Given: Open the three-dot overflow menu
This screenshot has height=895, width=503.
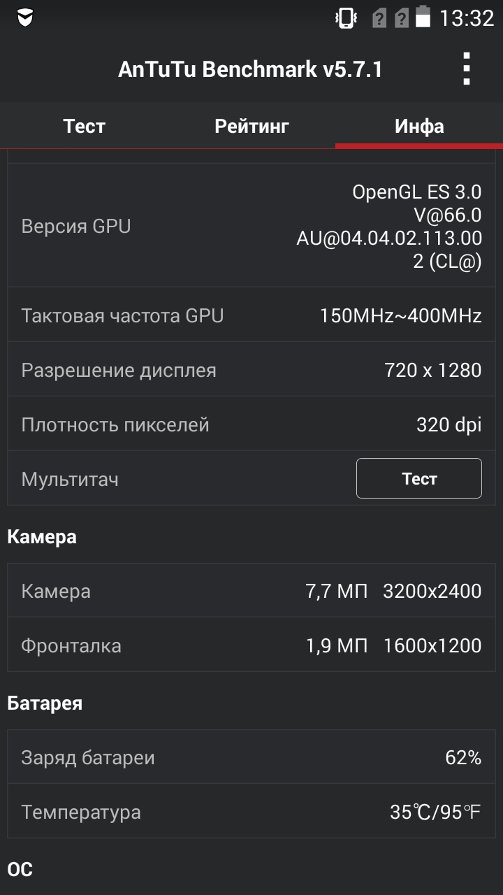Looking at the screenshot, I should pos(467,69).
